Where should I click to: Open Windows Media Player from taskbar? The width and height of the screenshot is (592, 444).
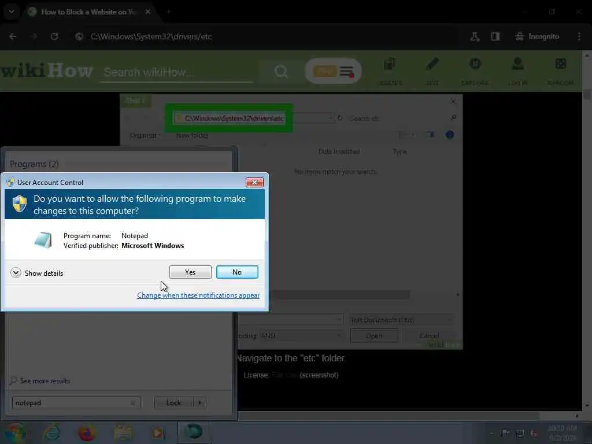pos(158,432)
